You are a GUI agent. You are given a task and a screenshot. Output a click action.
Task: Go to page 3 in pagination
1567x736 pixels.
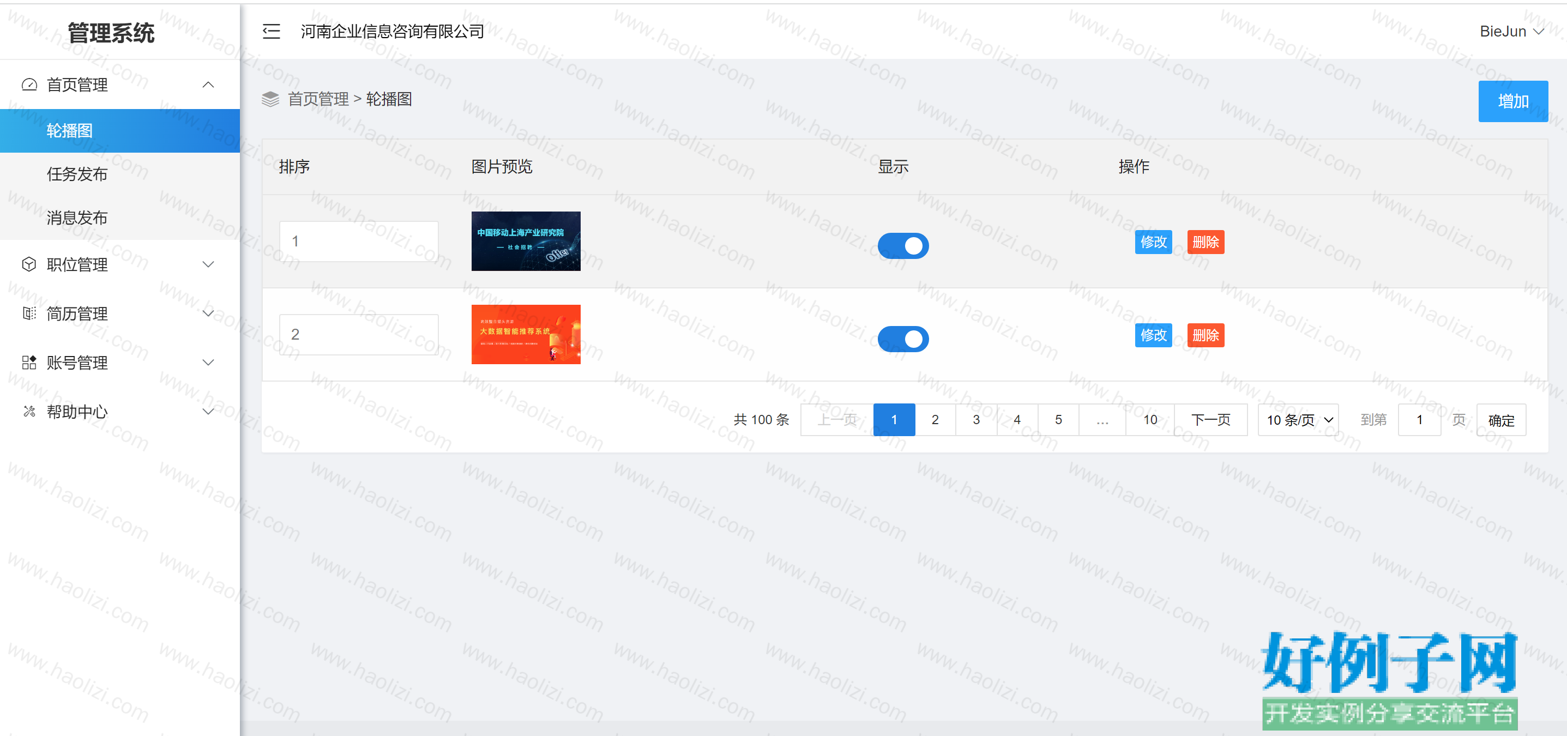click(x=977, y=420)
